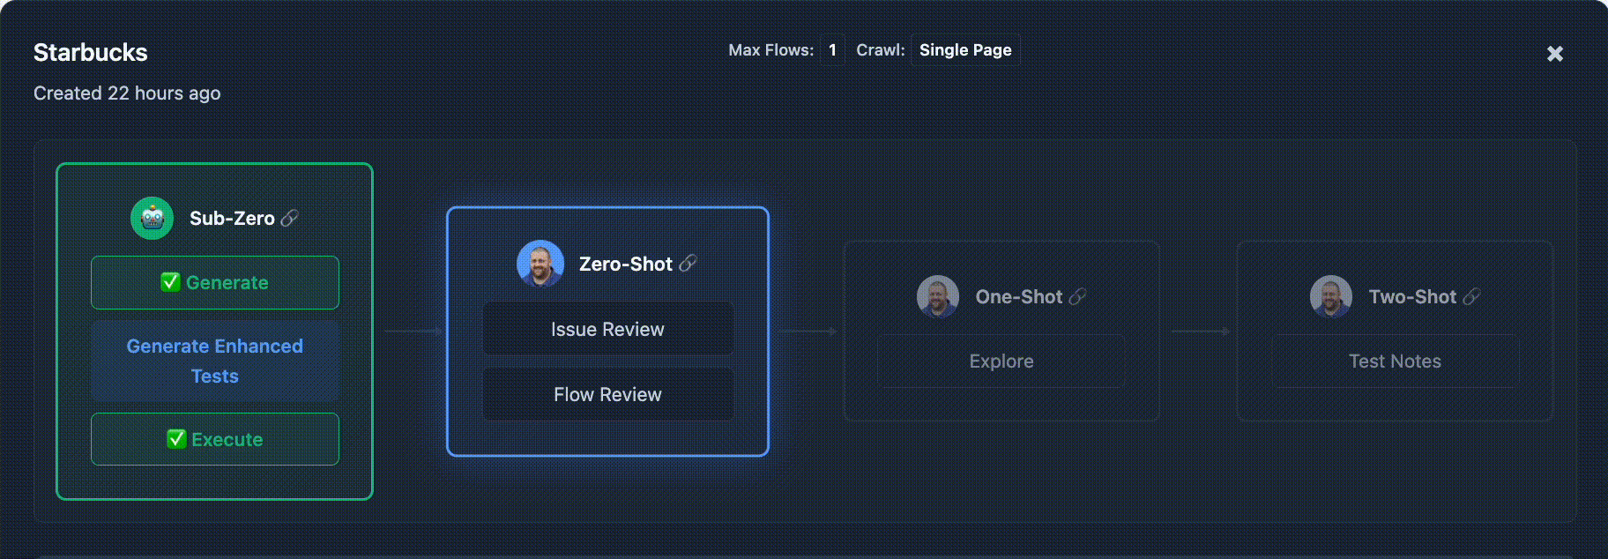Click the Starbucks title text
This screenshot has width=1608, height=559.
tap(91, 53)
